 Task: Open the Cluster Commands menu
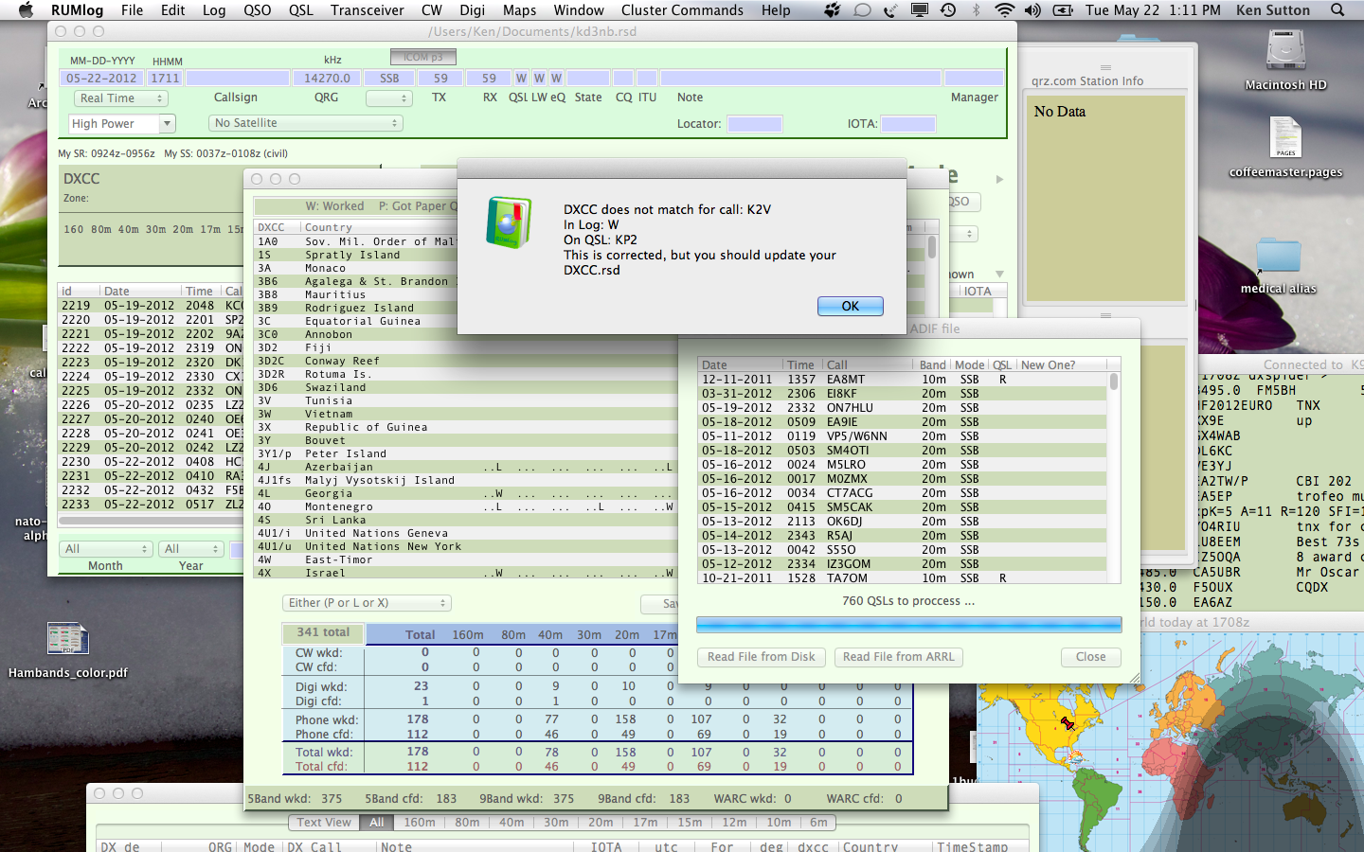click(682, 9)
